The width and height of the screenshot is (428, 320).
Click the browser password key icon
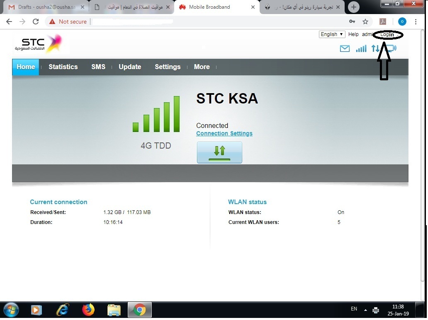352,21
